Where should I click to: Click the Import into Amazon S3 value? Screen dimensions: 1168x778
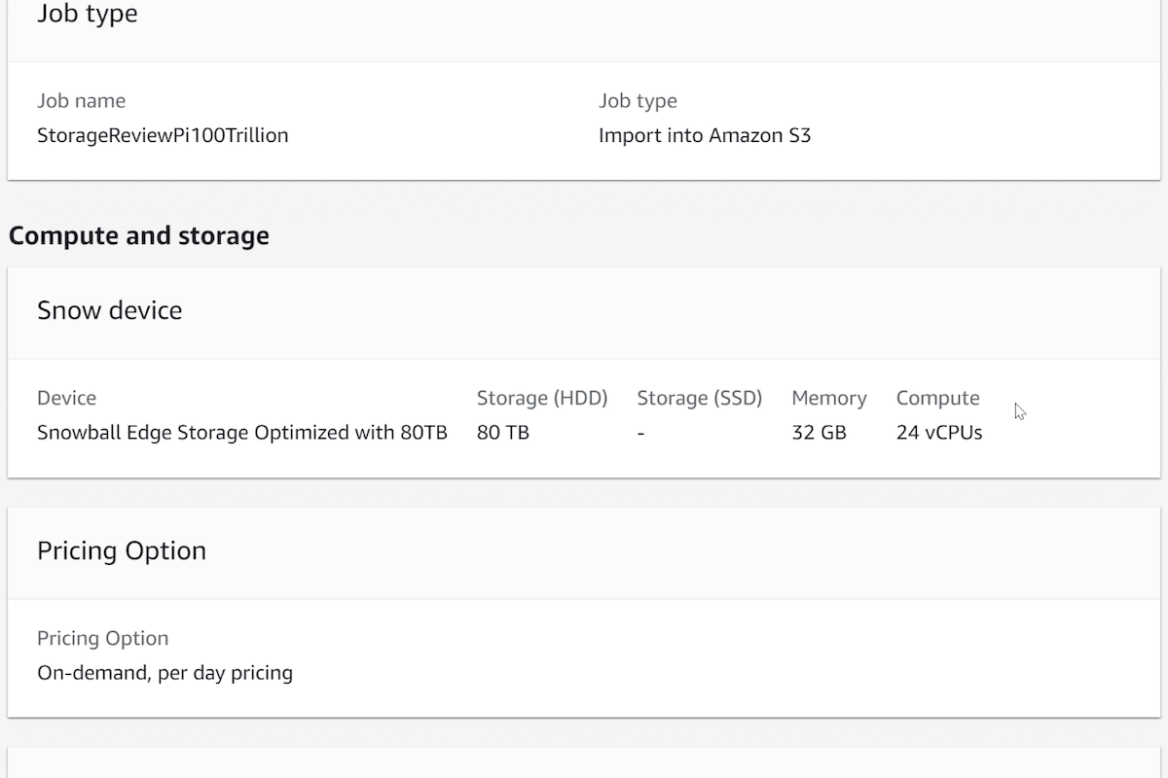tap(705, 135)
